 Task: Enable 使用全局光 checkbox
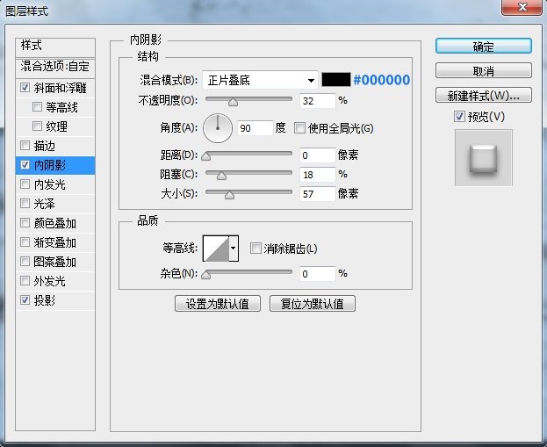[299, 127]
